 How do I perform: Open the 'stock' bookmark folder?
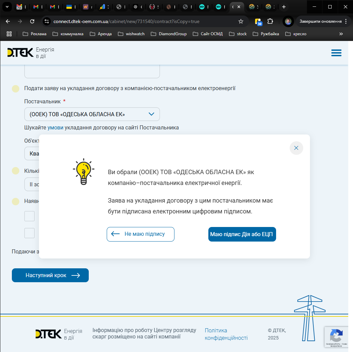pos(238,34)
